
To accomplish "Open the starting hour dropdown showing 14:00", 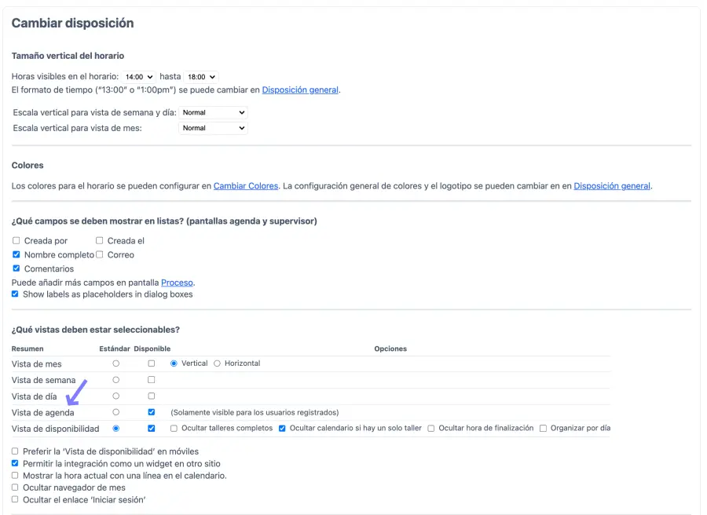I will [138, 76].
